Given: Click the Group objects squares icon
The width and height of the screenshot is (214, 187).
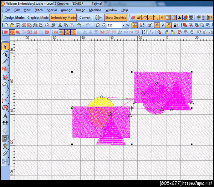Looking at the screenshot, I should pos(146,32).
